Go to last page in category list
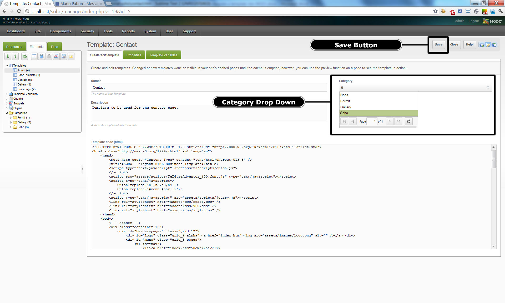The width and height of the screenshot is (505, 303). [398, 121]
